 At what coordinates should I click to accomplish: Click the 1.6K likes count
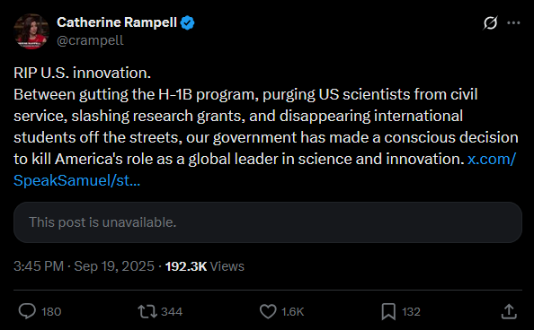coord(292,312)
